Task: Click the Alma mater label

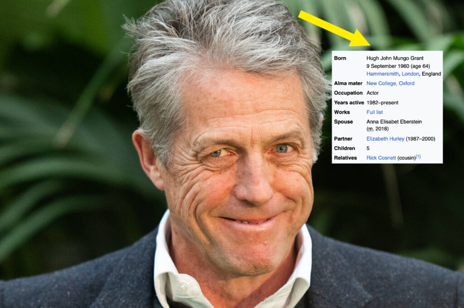Action: [348, 83]
